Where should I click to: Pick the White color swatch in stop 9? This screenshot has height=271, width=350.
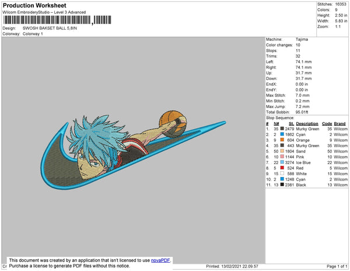click(x=282, y=173)
